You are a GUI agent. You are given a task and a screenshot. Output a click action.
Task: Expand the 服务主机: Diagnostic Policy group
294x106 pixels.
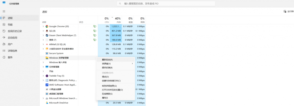coord(43,80)
